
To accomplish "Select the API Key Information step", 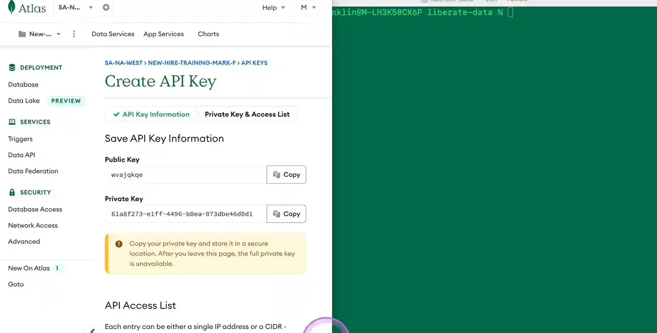I will (151, 114).
